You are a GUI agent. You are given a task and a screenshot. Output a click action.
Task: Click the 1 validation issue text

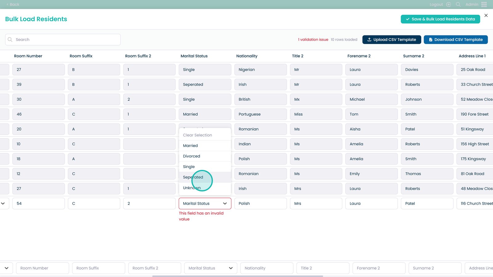coord(313,40)
